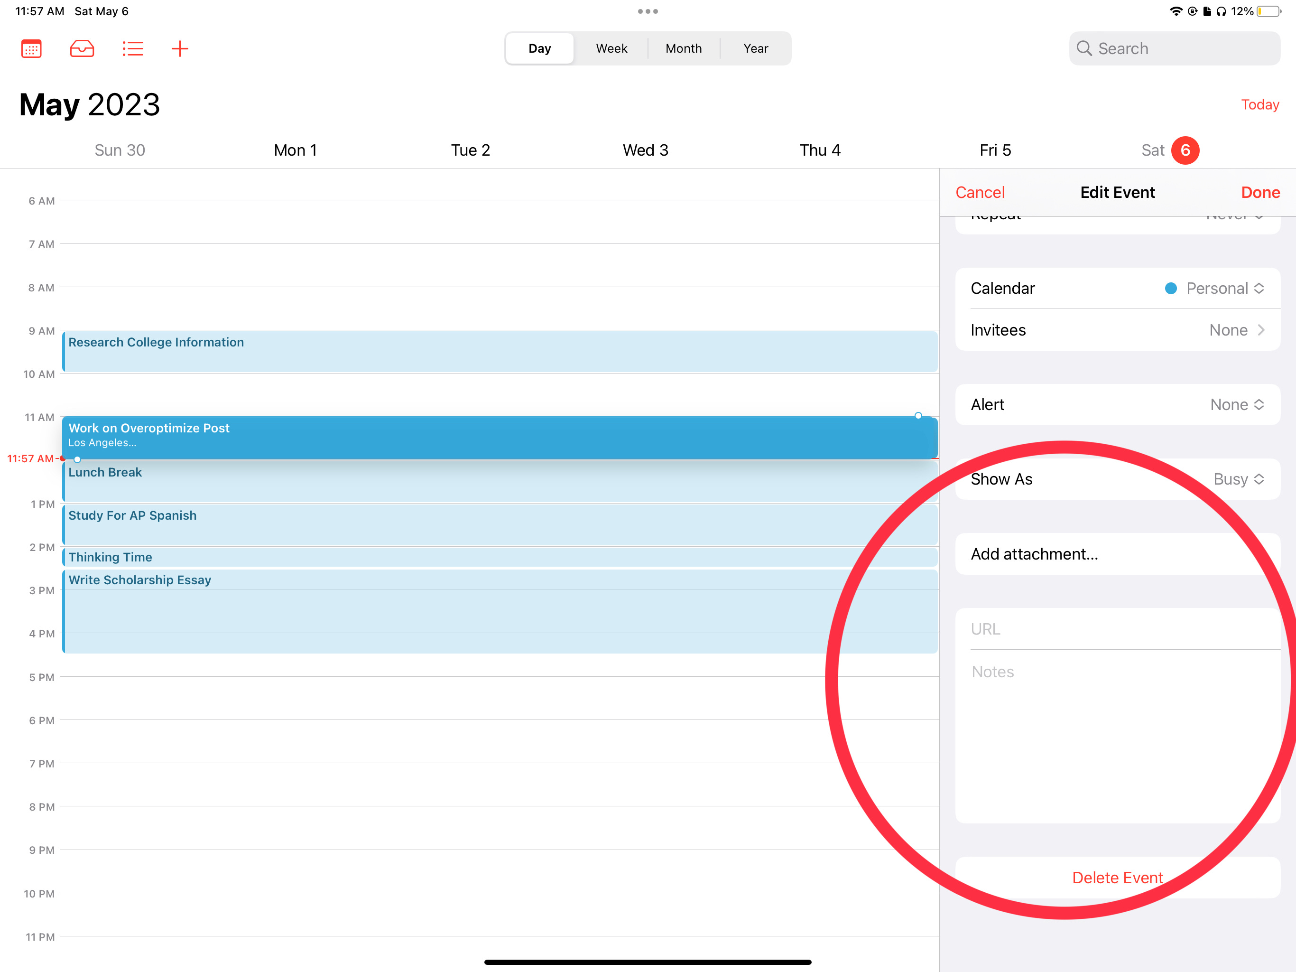This screenshot has height=972, width=1296.
Task: Jump to Today
Action: [1259, 104]
